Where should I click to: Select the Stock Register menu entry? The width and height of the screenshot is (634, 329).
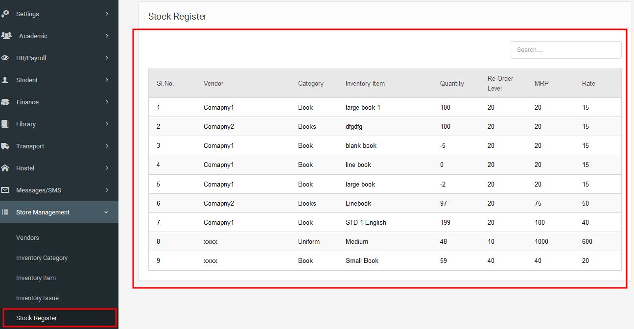(x=37, y=318)
